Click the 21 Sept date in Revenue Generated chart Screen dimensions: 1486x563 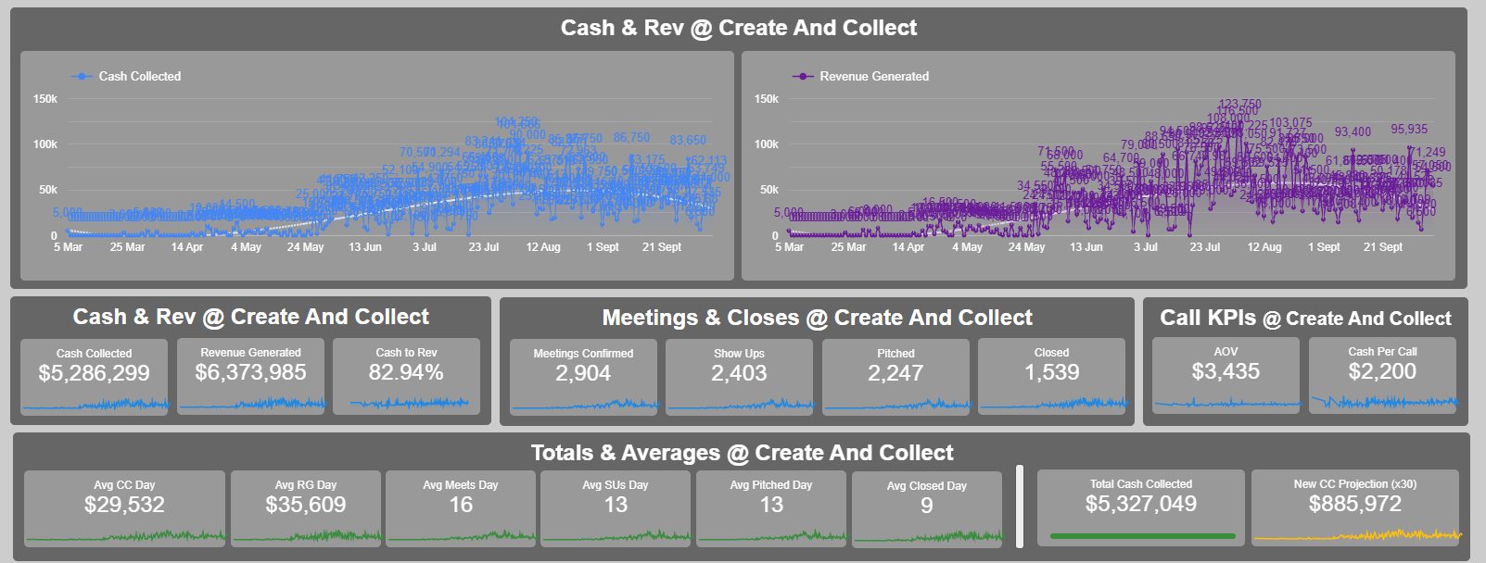1382,247
